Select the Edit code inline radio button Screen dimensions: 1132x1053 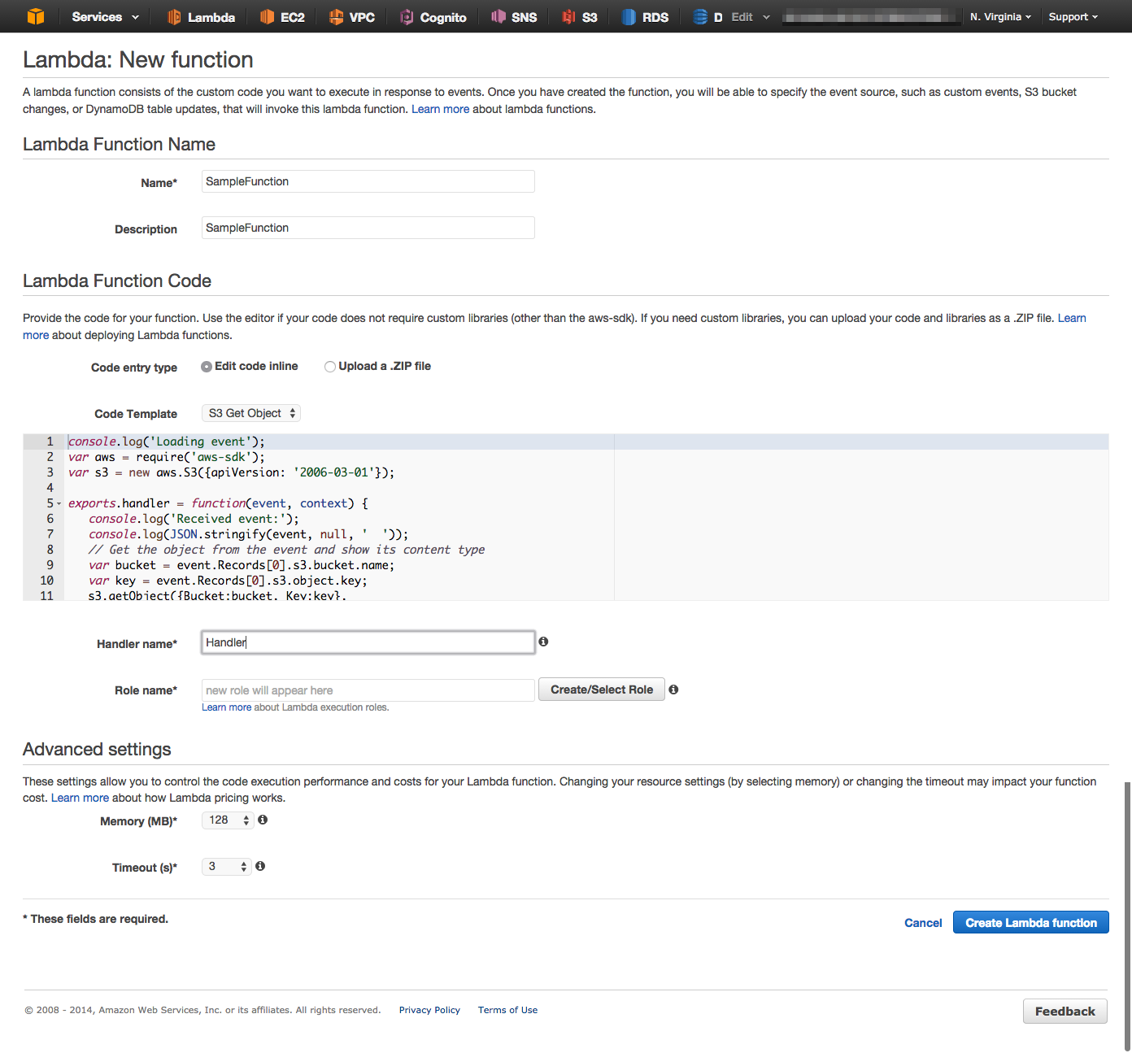coord(207,367)
